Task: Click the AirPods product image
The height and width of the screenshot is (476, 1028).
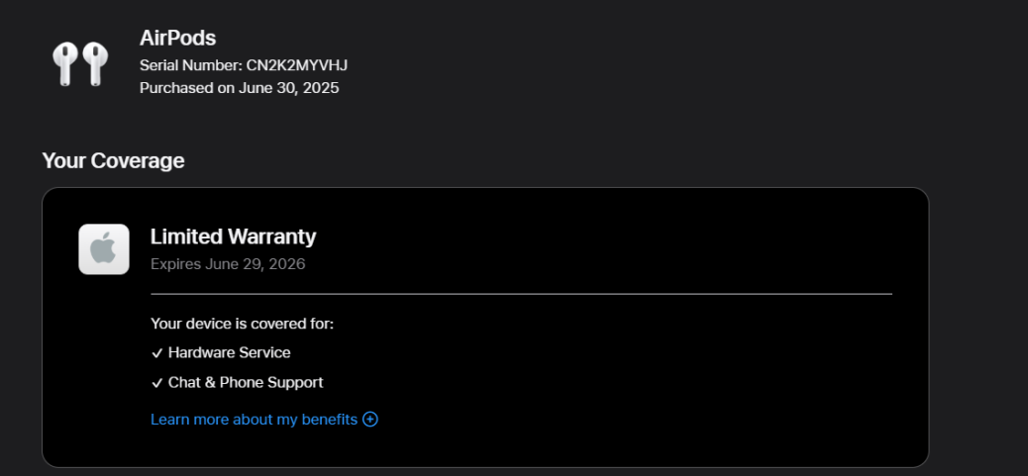Action: (79, 63)
